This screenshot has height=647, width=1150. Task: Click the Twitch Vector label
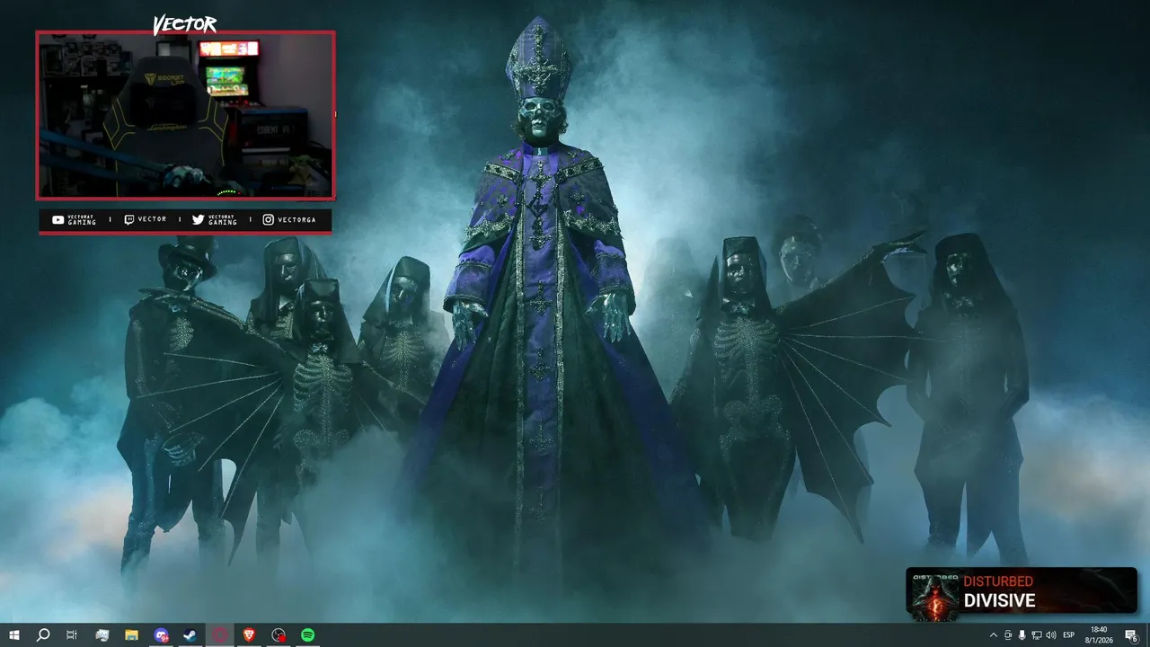[x=145, y=219]
